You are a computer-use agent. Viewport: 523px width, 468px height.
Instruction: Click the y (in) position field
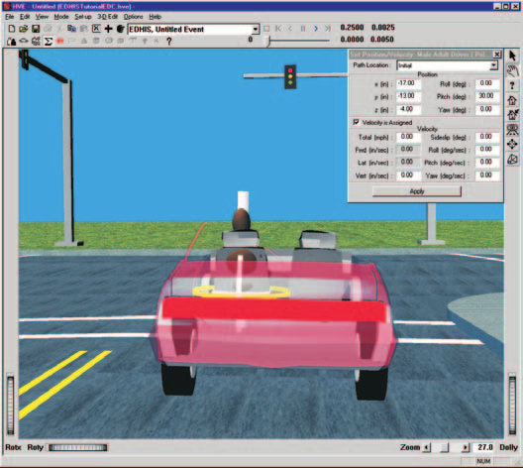408,96
